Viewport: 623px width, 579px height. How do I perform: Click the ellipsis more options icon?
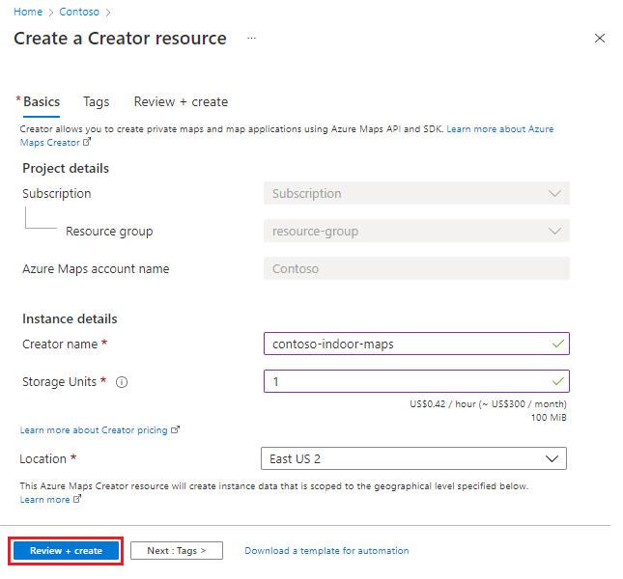coord(252,39)
